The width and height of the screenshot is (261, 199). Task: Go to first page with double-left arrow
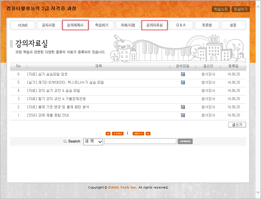pyautogui.click(x=108, y=133)
